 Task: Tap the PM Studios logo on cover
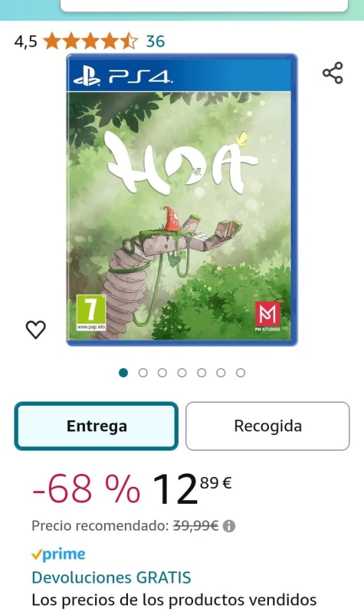click(x=267, y=316)
